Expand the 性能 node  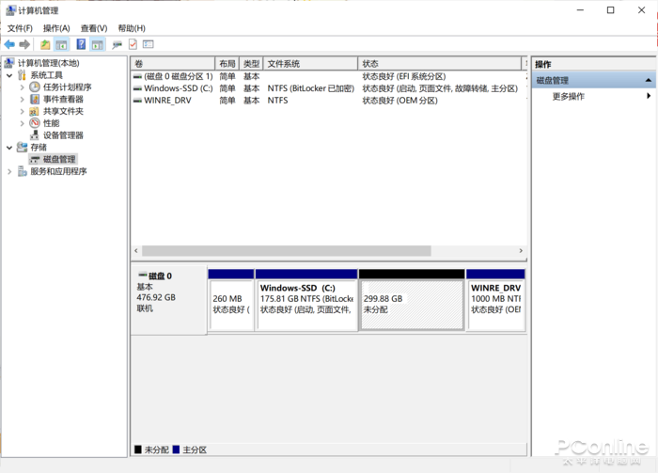coord(22,123)
